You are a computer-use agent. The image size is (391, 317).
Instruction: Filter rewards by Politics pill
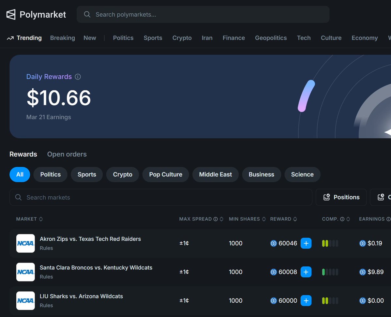[x=50, y=174]
